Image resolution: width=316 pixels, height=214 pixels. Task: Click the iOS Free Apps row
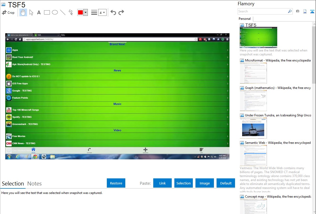[117, 83]
